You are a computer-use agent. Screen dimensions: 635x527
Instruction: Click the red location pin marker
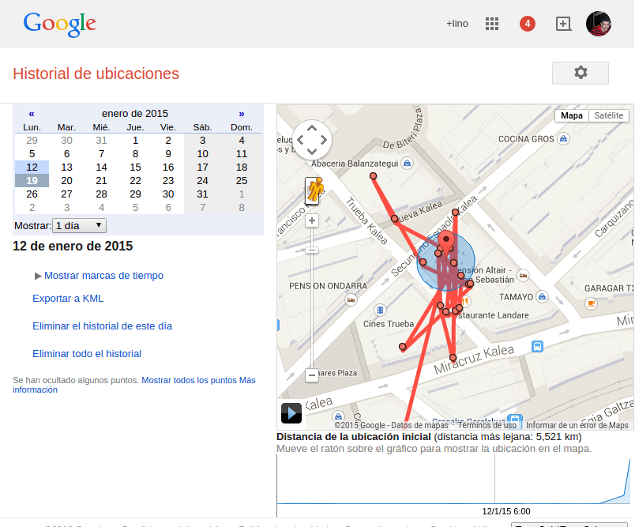(446, 243)
